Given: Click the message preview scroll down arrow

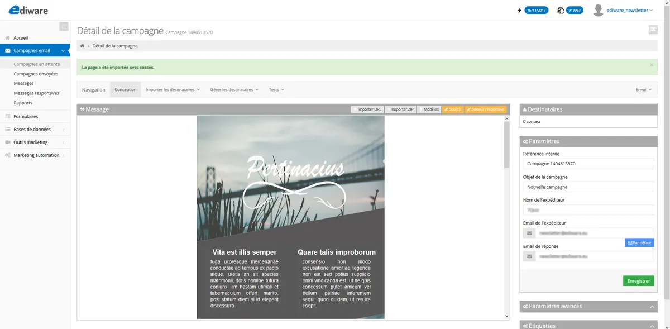Looking at the screenshot, I should click(507, 316).
